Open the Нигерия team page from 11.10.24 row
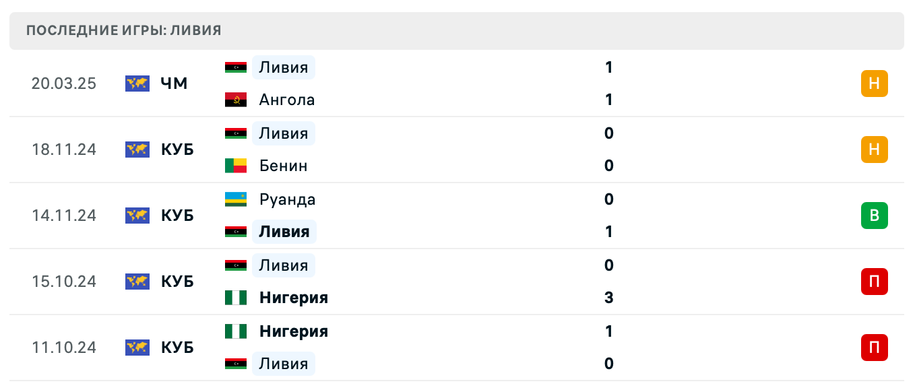Viewport: 915px width, 392px height. [293, 331]
